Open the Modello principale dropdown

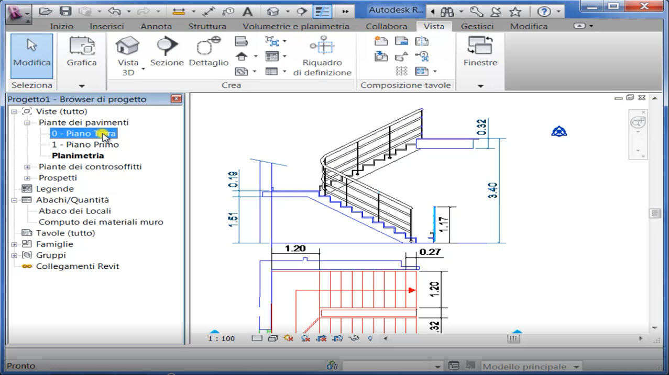(576, 367)
